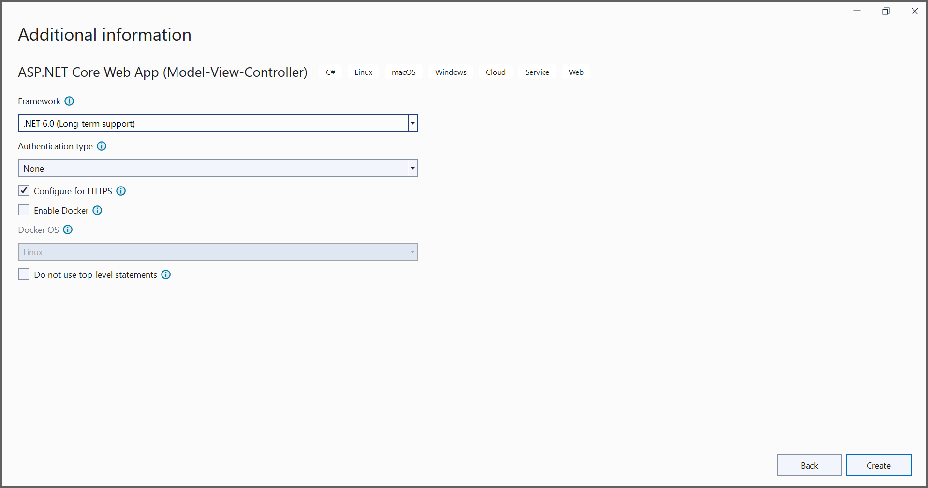The image size is (928, 488).
Task: Go Back to previous step
Action: (x=809, y=465)
